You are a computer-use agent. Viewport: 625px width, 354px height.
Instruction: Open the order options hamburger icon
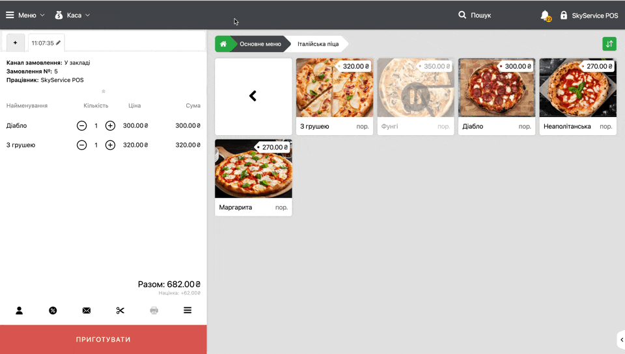coord(187,310)
